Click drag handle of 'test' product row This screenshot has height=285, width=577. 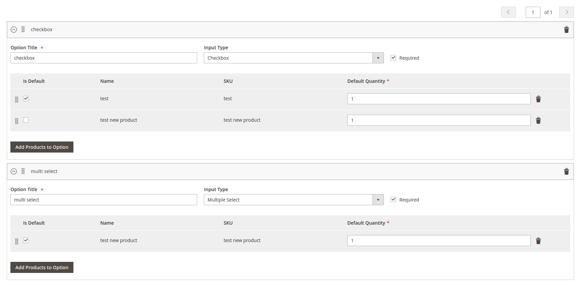point(17,100)
